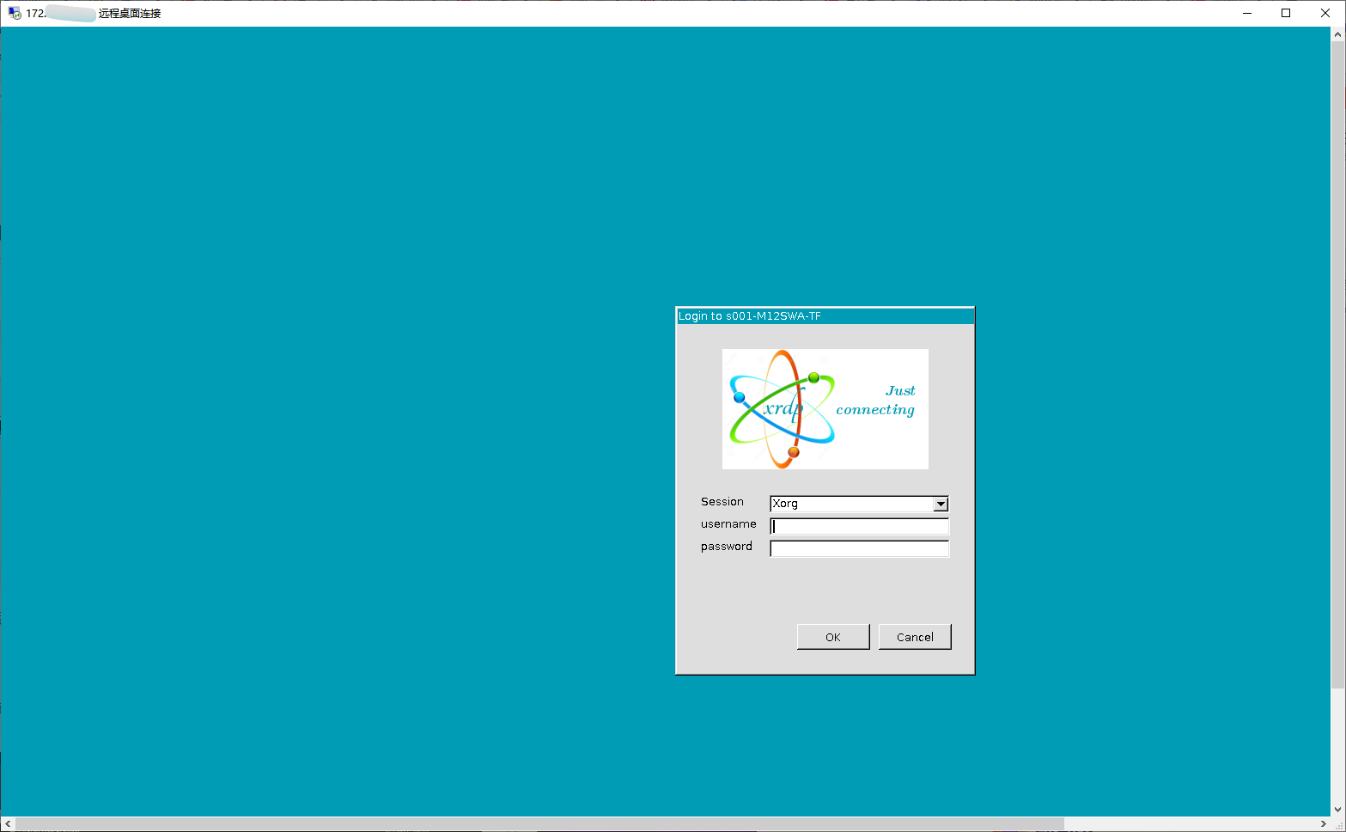Click the 'username' label text
The height and width of the screenshot is (832, 1346).
tap(728, 524)
